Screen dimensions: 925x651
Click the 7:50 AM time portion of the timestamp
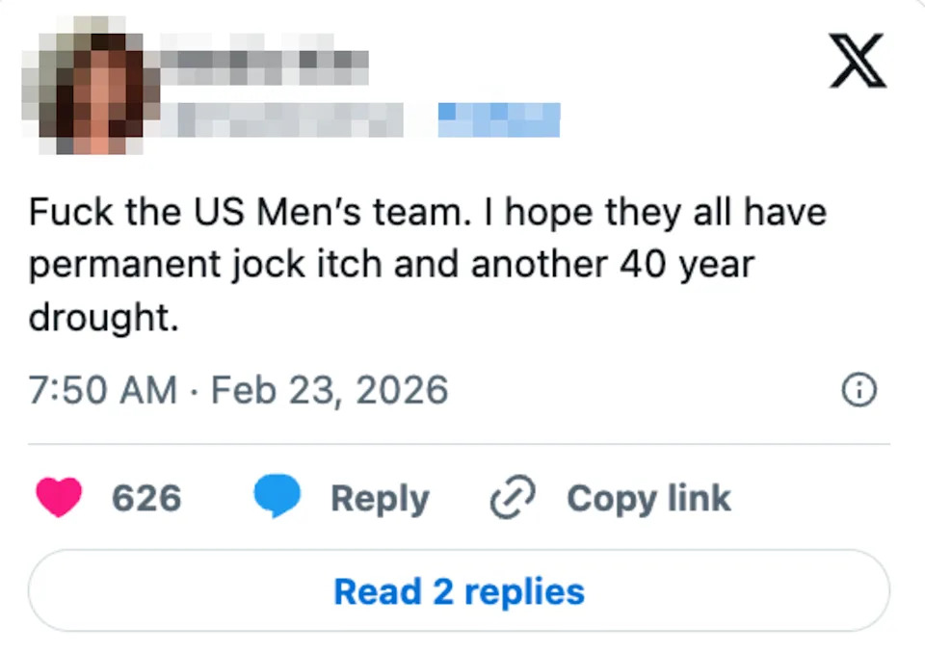click(x=101, y=390)
